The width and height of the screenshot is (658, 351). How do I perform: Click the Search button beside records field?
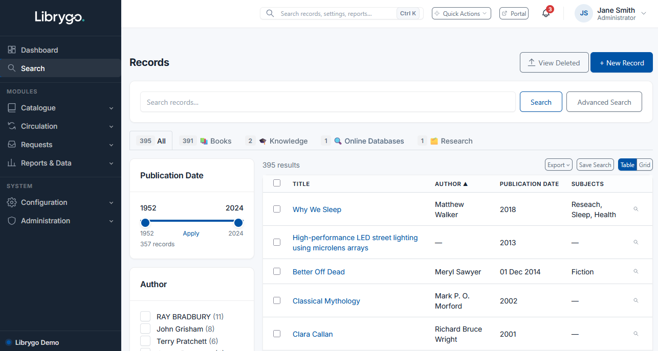pos(541,102)
